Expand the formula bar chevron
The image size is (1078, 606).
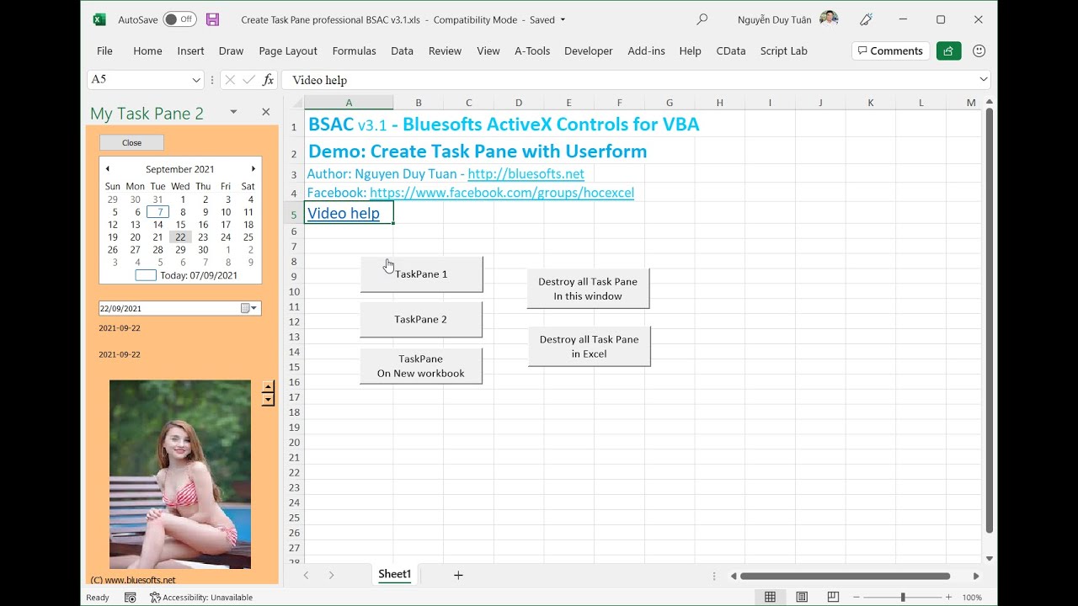pyautogui.click(x=983, y=79)
